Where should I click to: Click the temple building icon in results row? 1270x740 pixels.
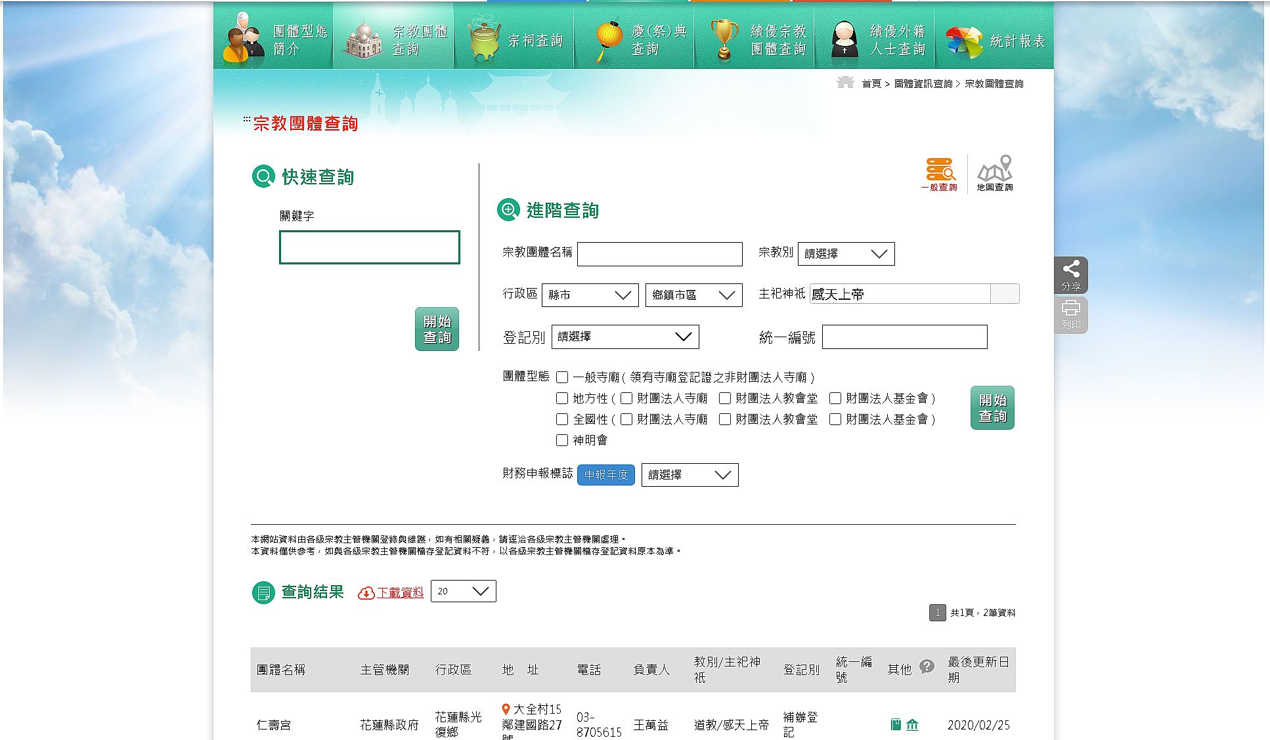(x=912, y=724)
